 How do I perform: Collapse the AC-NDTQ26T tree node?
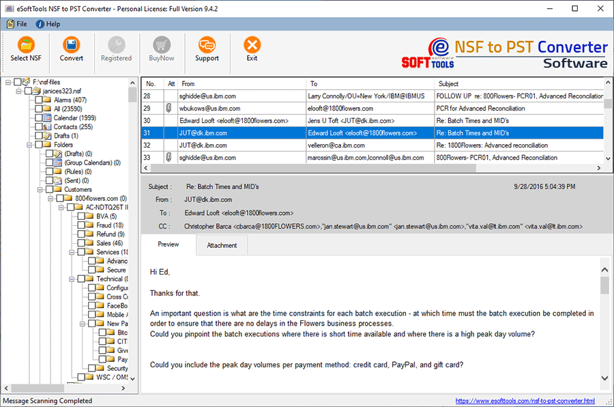click(x=61, y=208)
